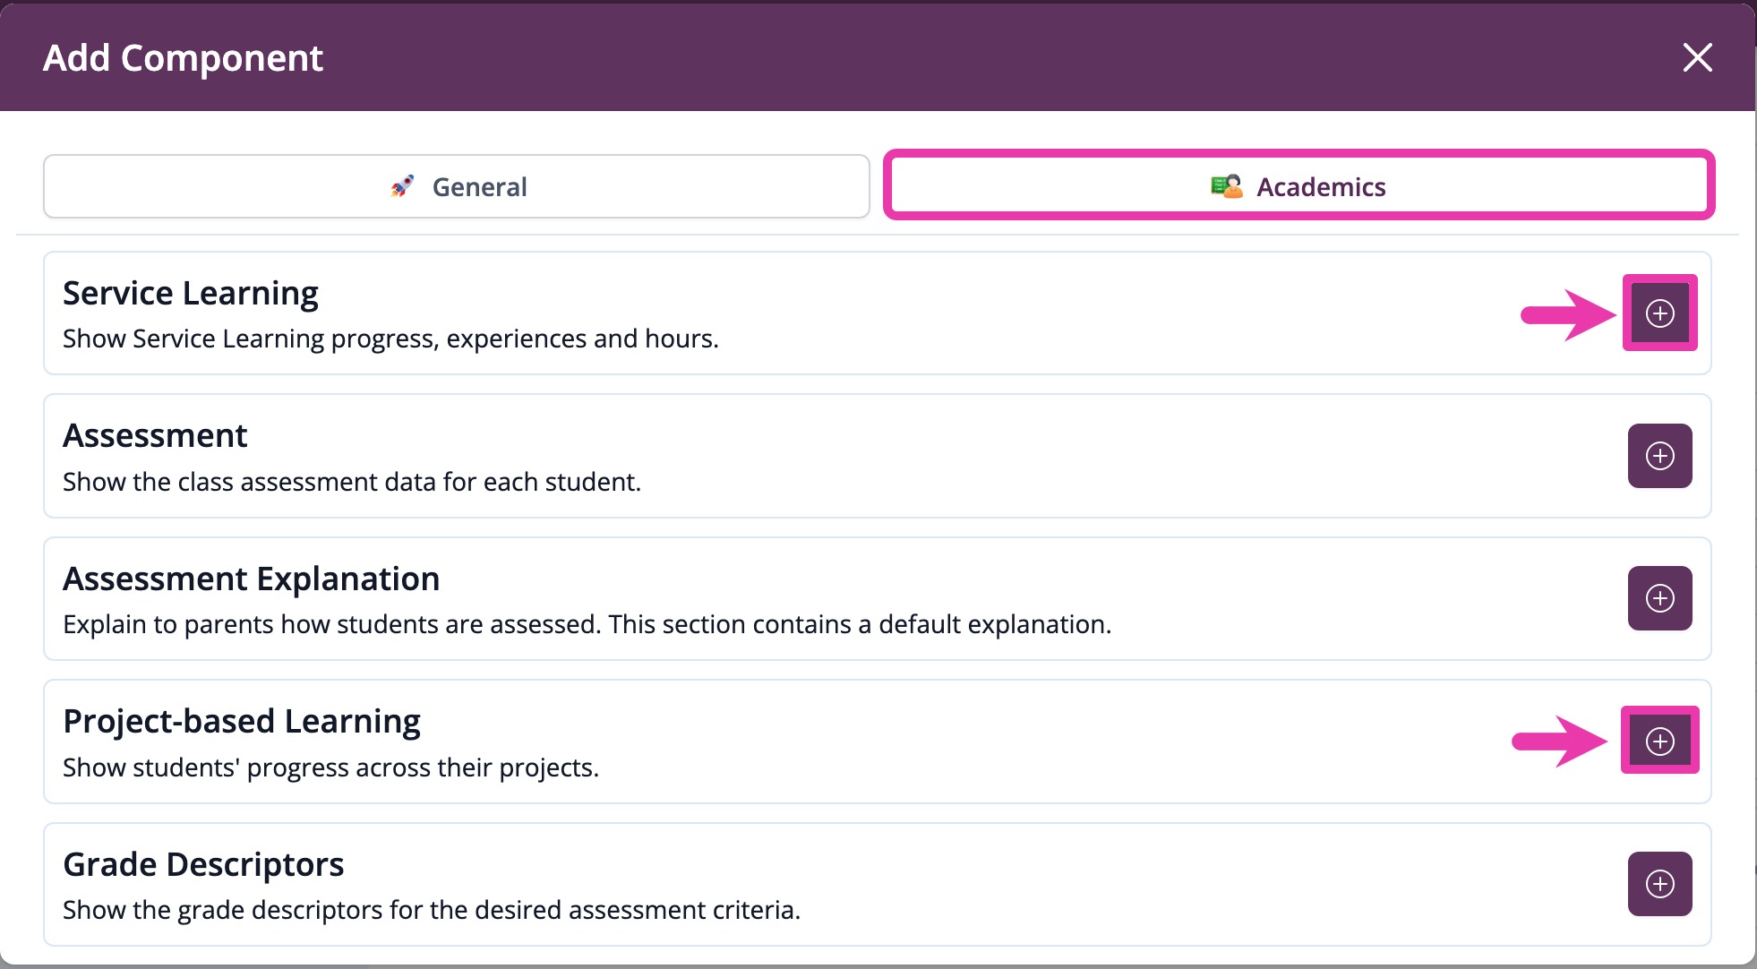Add the Assessment component
The height and width of the screenshot is (969, 1757).
pos(1659,456)
